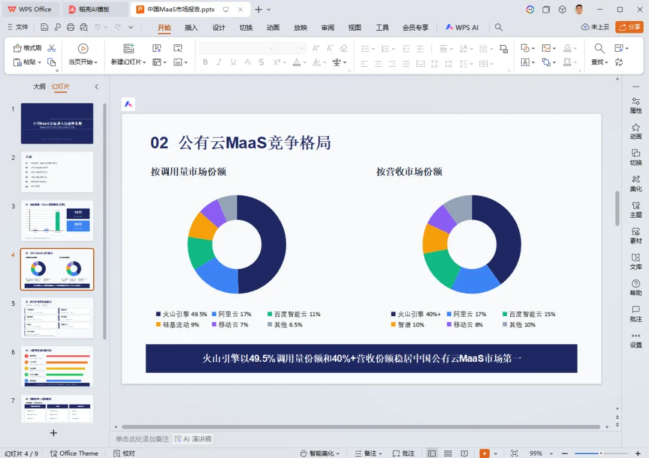This screenshot has width=649, height=458.
Task: Toggle Notes pane in status bar
Action: pyautogui.click(x=368, y=453)
